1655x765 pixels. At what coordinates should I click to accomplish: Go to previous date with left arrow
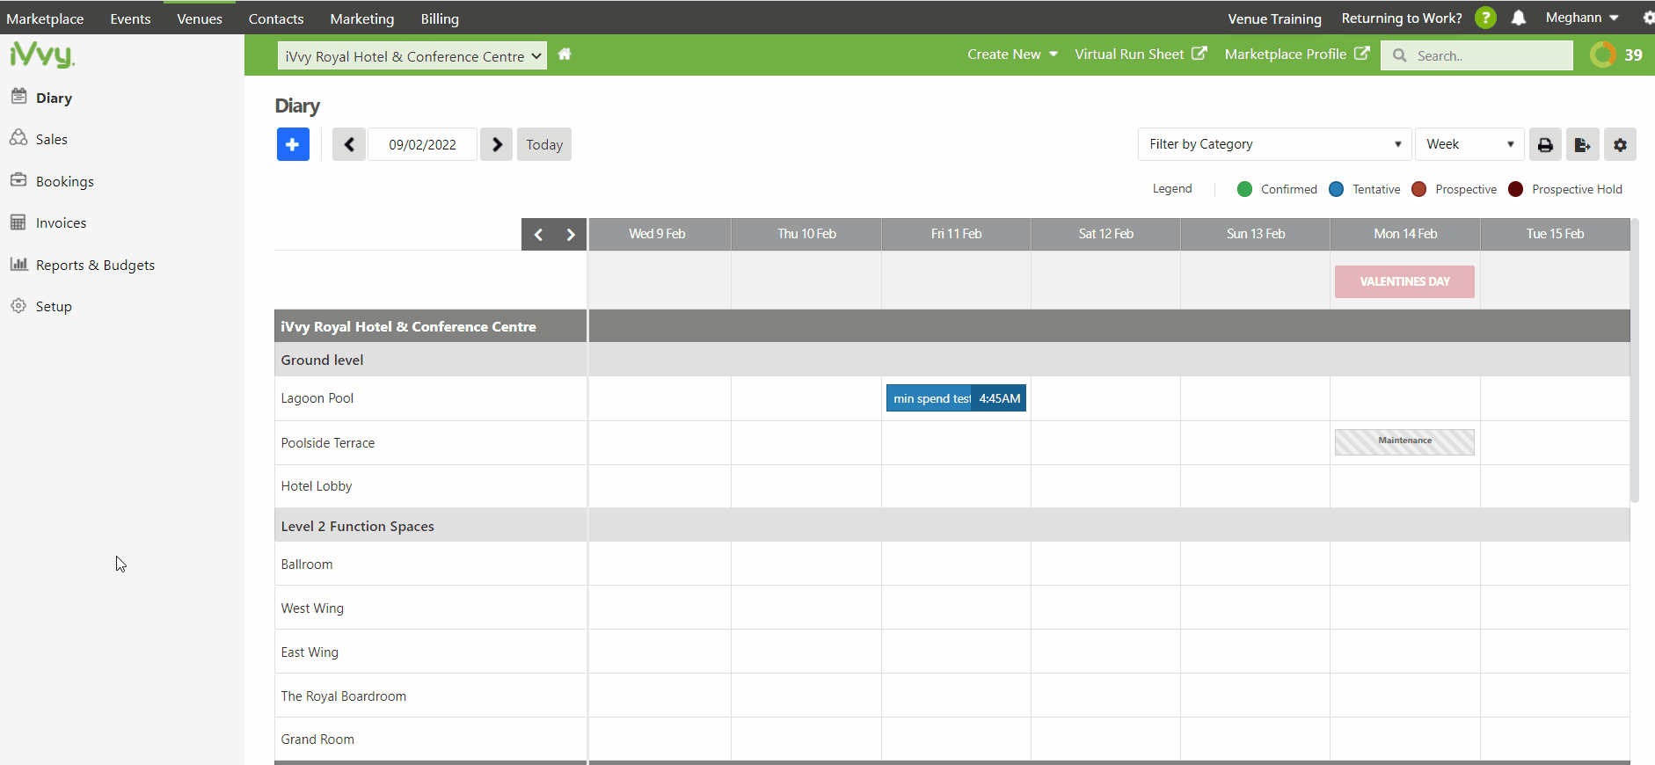(x=349, y=144)
